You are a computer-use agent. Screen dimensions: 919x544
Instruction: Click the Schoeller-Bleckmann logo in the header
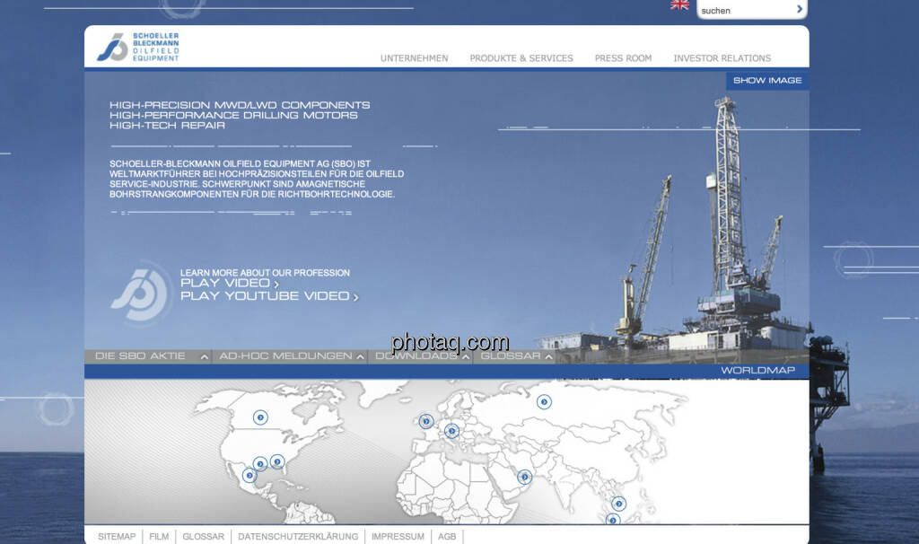click(139, 47)
